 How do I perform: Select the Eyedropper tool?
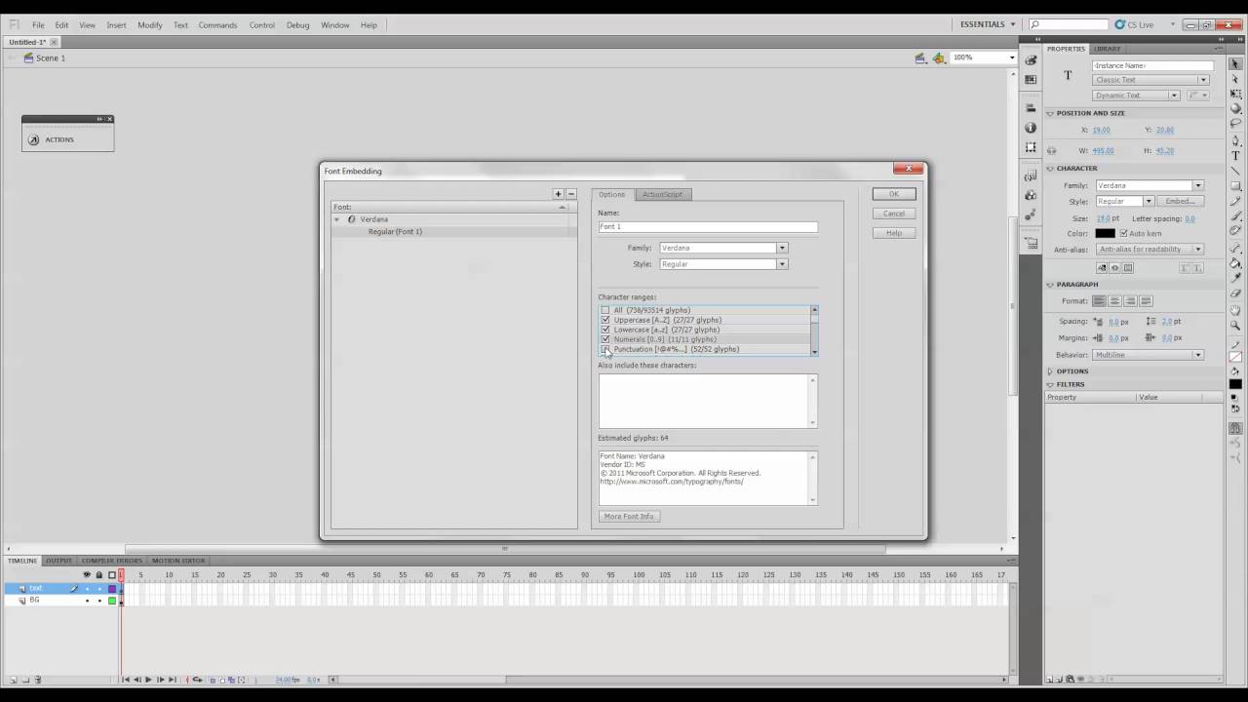pyautogui.click(x=1235, y=279)
